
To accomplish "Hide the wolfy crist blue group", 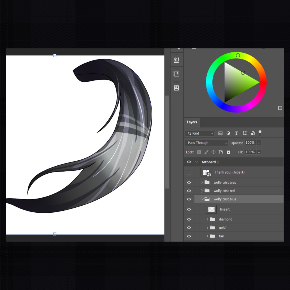I will point(189,199).
